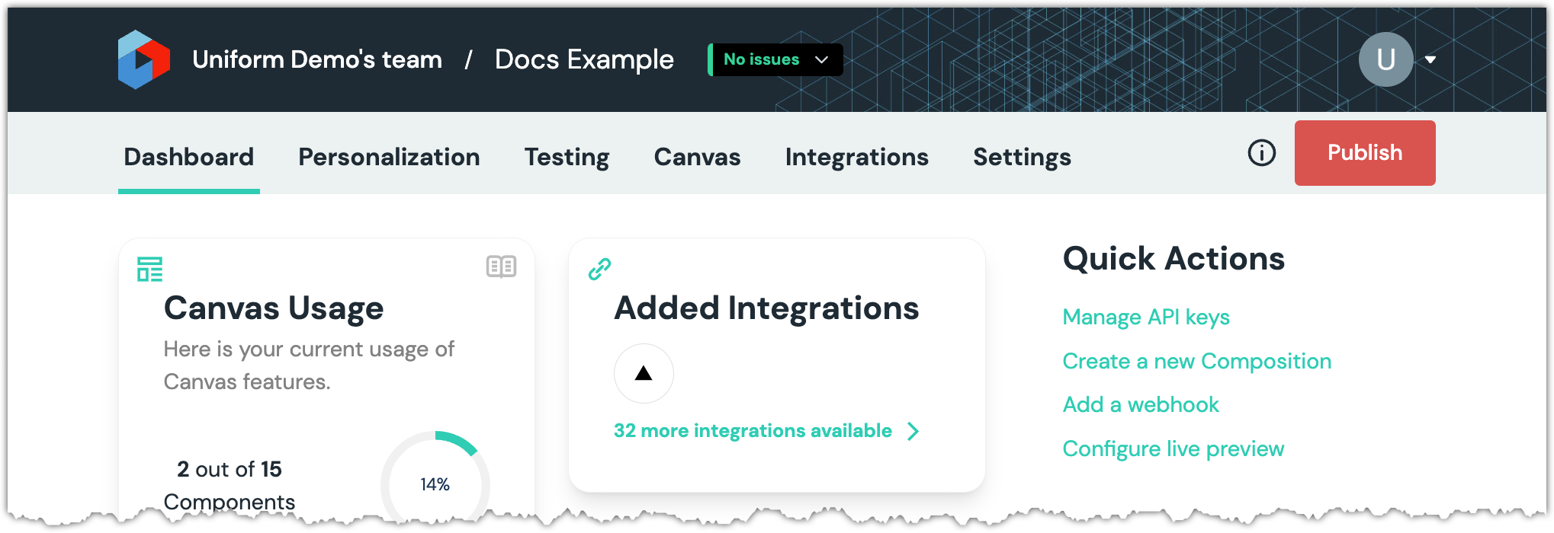Open docs book icon in Canvas Usage card
This screenshot has height=533, width=1554.
point(501,266)
